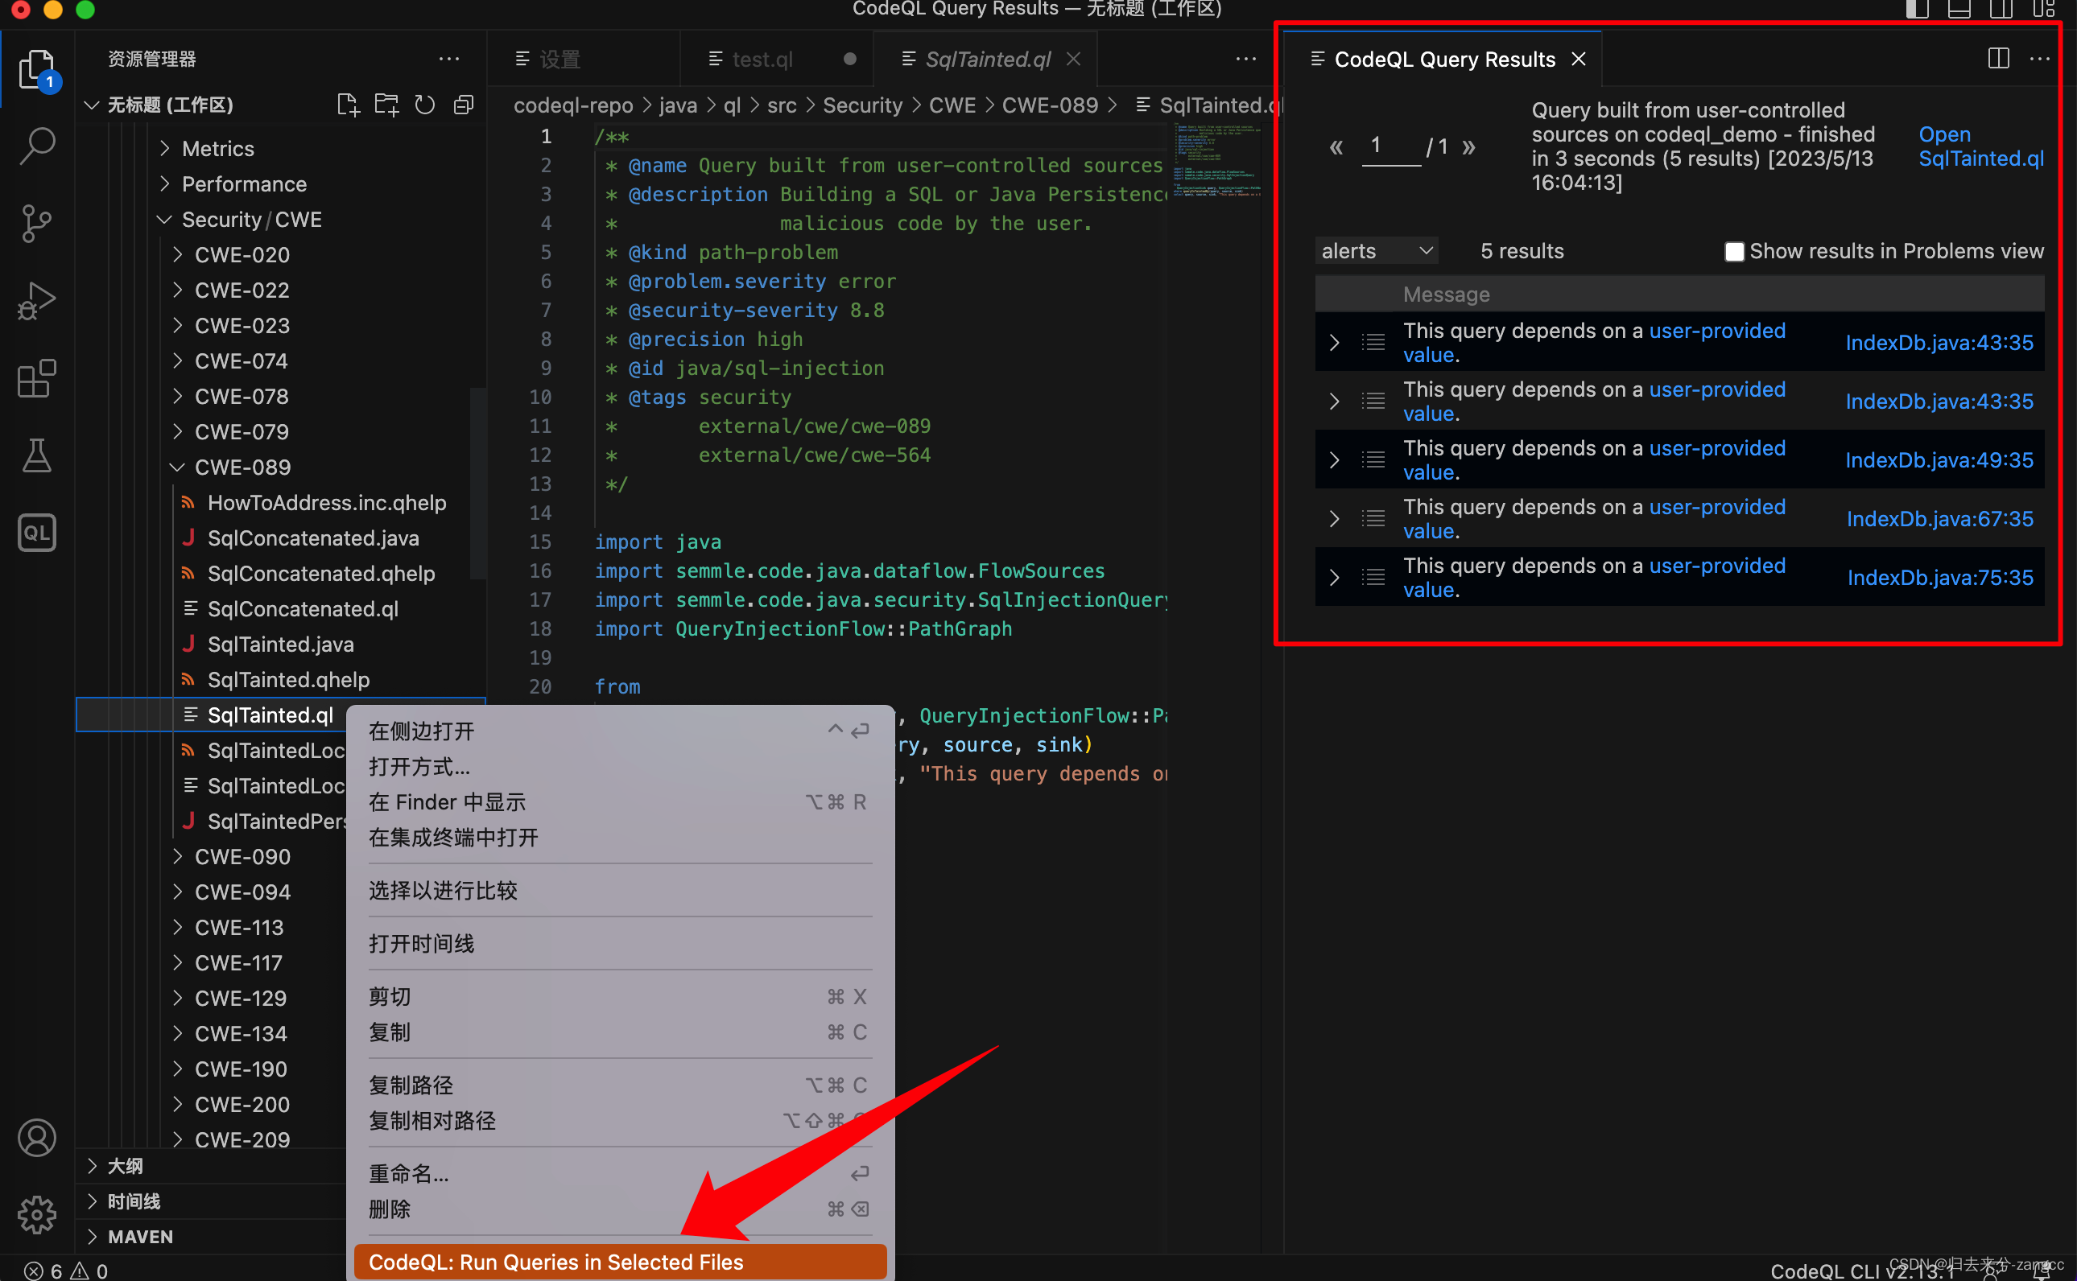This screenshot has height=1281, width=2077.
Task: Click the results page number field
Action: 1389,146
